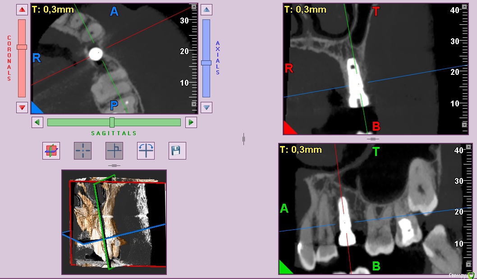Save using the floppy disk icon

[x=177, y=151]
